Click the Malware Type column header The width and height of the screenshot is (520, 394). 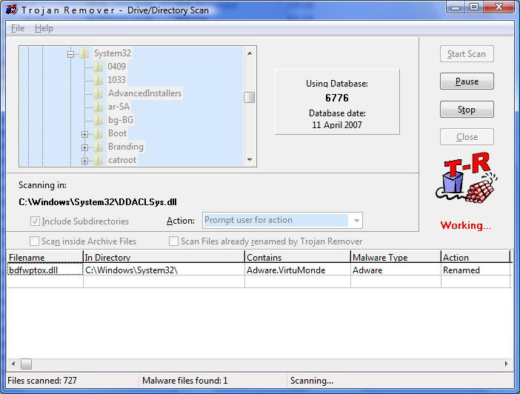click(396, 258)
